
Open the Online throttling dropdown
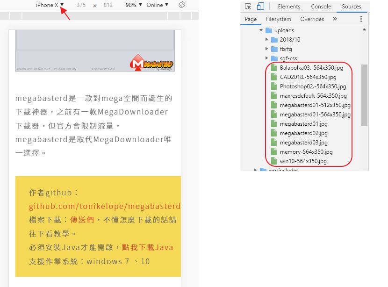pos(158,5)
